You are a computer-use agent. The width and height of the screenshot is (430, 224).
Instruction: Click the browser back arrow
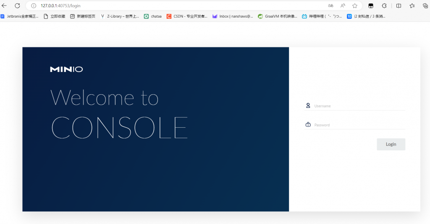tap(5, 6)
